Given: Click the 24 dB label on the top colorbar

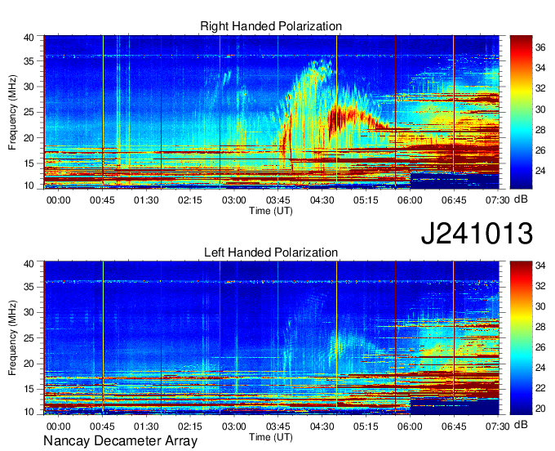Looking at the screenshot, I should pos(540,171).
